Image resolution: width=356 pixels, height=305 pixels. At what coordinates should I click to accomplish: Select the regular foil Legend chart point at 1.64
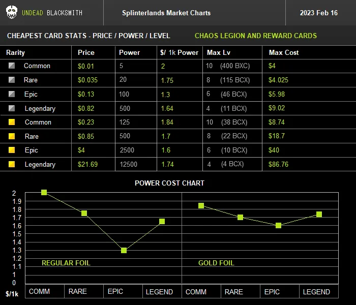[x=162, y=222]
